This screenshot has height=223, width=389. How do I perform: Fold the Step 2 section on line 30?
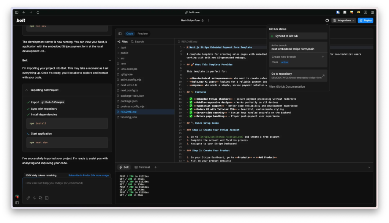click(x=184, y=151)
